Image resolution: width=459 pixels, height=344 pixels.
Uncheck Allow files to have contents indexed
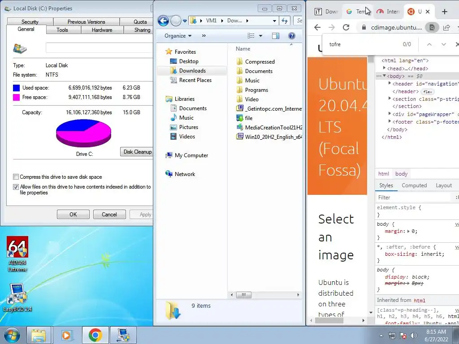pos(16,187)
